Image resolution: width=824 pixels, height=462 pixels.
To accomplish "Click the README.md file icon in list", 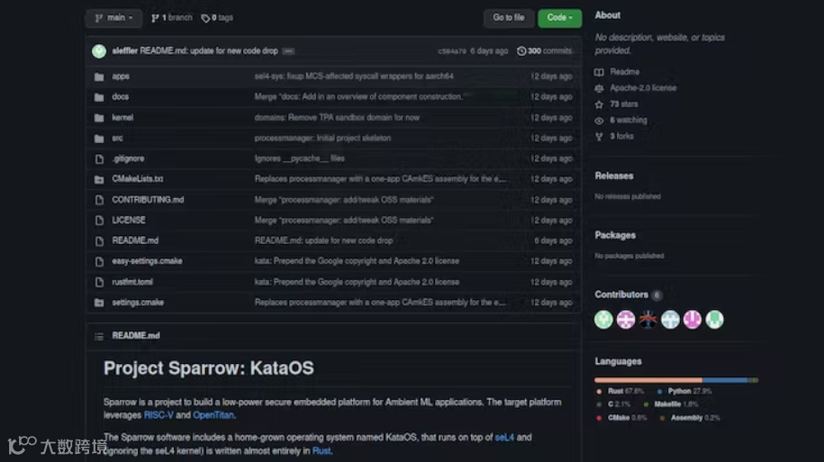I will pyautogui.click(x=99, y=241).
